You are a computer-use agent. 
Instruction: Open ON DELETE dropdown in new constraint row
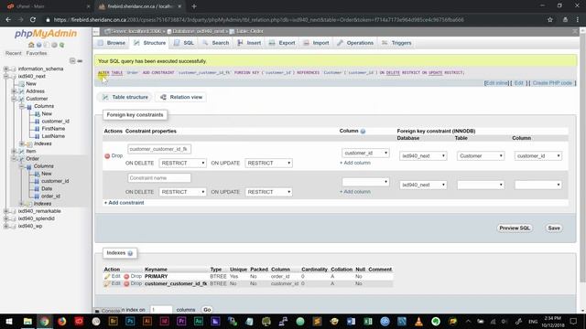(183, 192)
